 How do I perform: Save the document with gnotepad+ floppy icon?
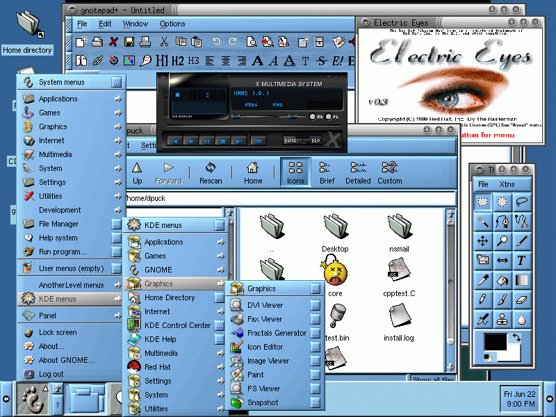(x=129, y=42)
